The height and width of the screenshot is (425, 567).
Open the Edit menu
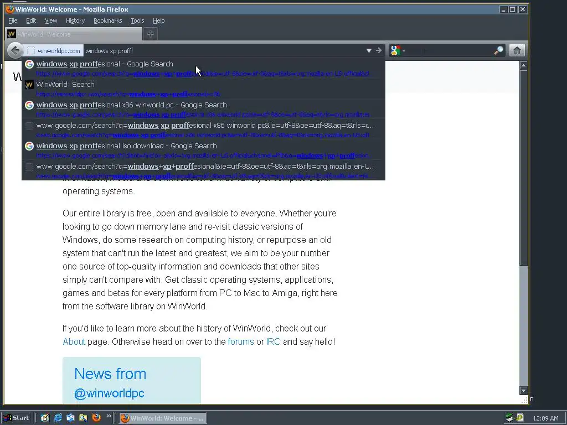(31, 20)
